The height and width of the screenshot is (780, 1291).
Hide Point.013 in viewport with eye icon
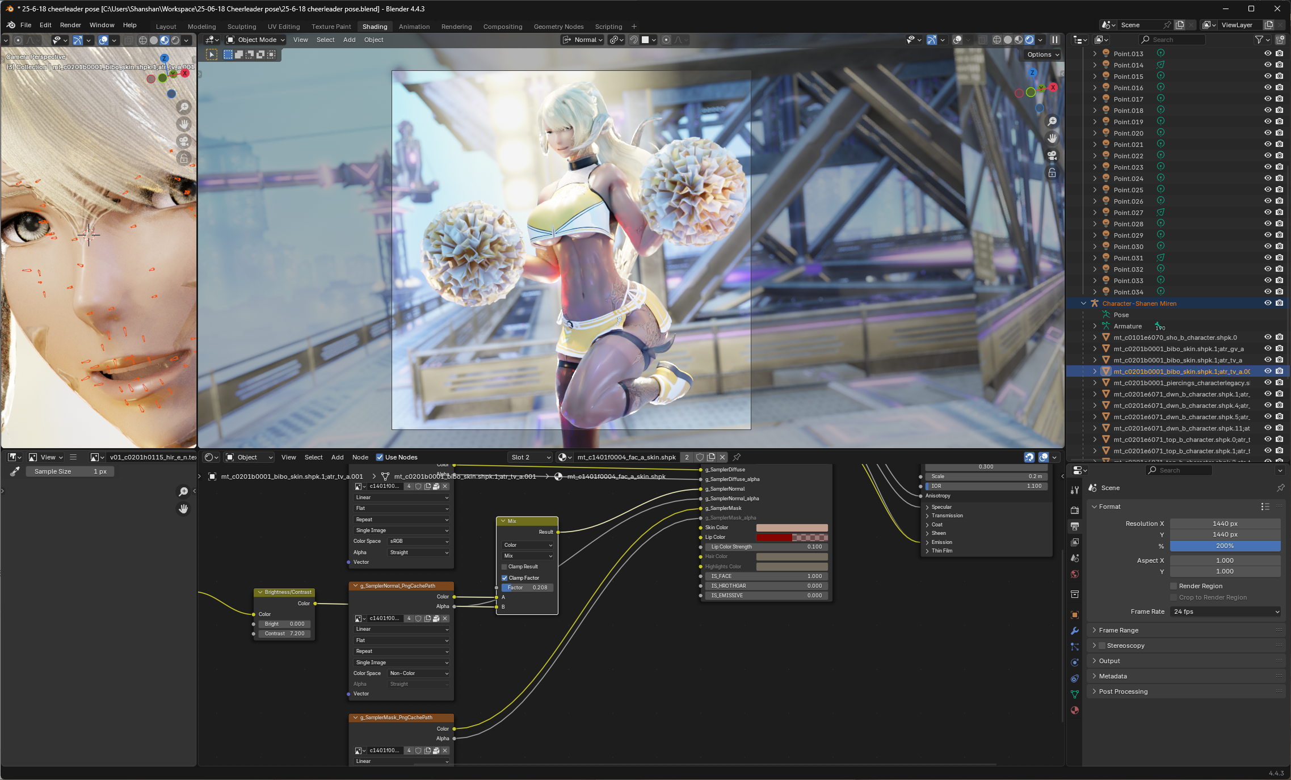pyautogui.click(x=1267, y=53)
